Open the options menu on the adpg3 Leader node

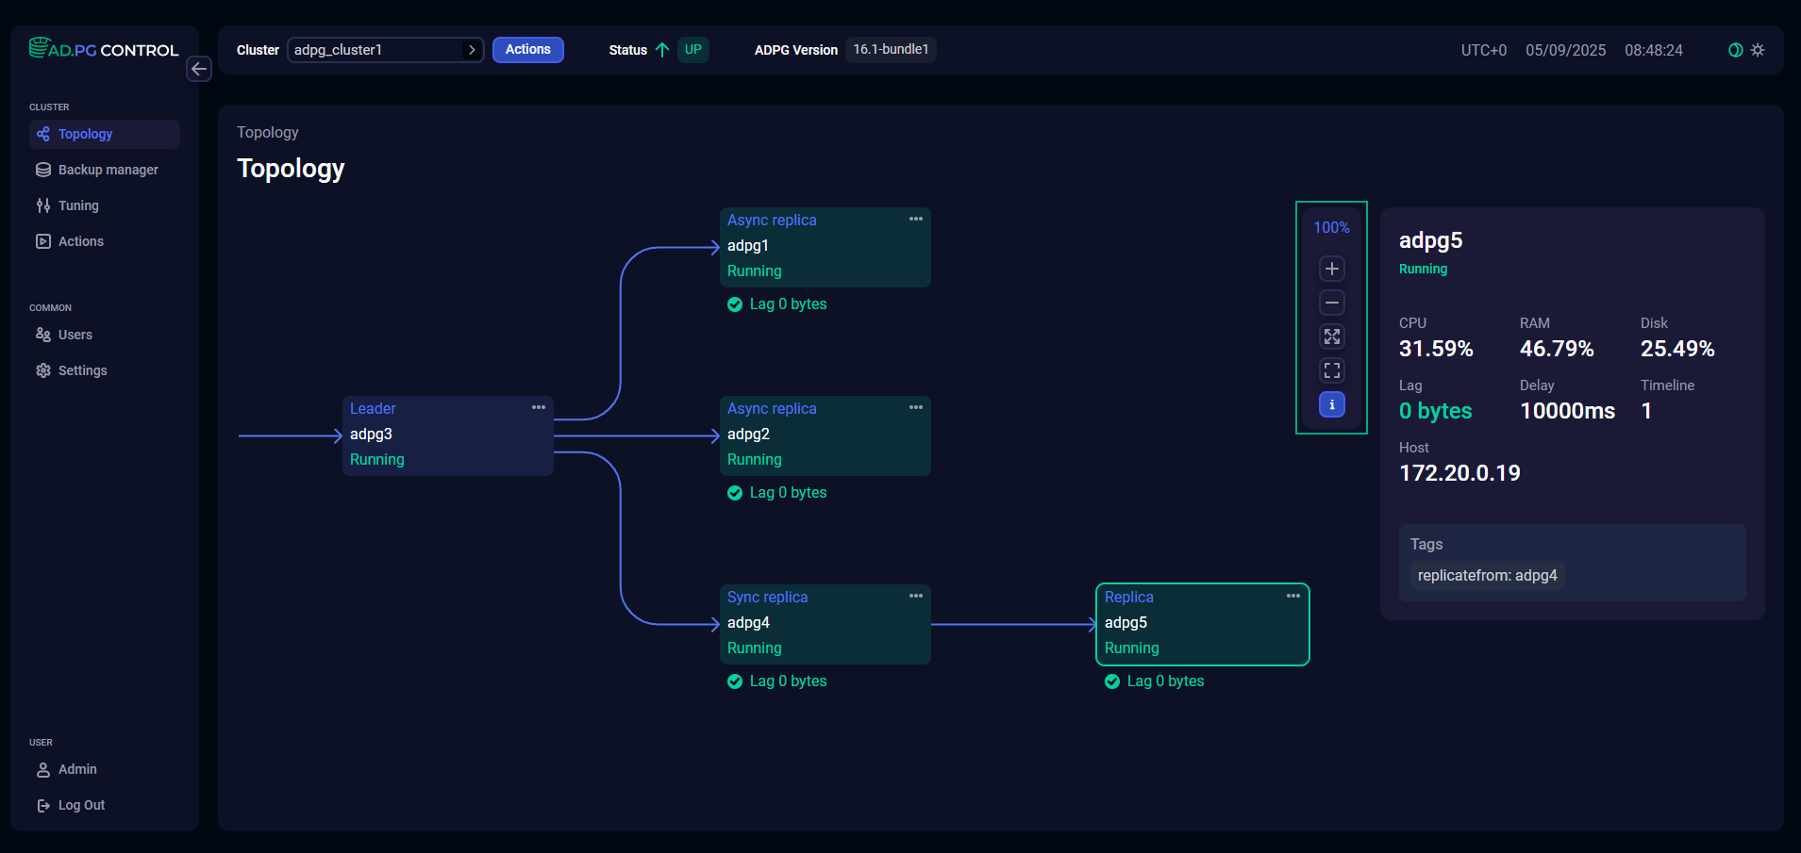pos(538,407)
